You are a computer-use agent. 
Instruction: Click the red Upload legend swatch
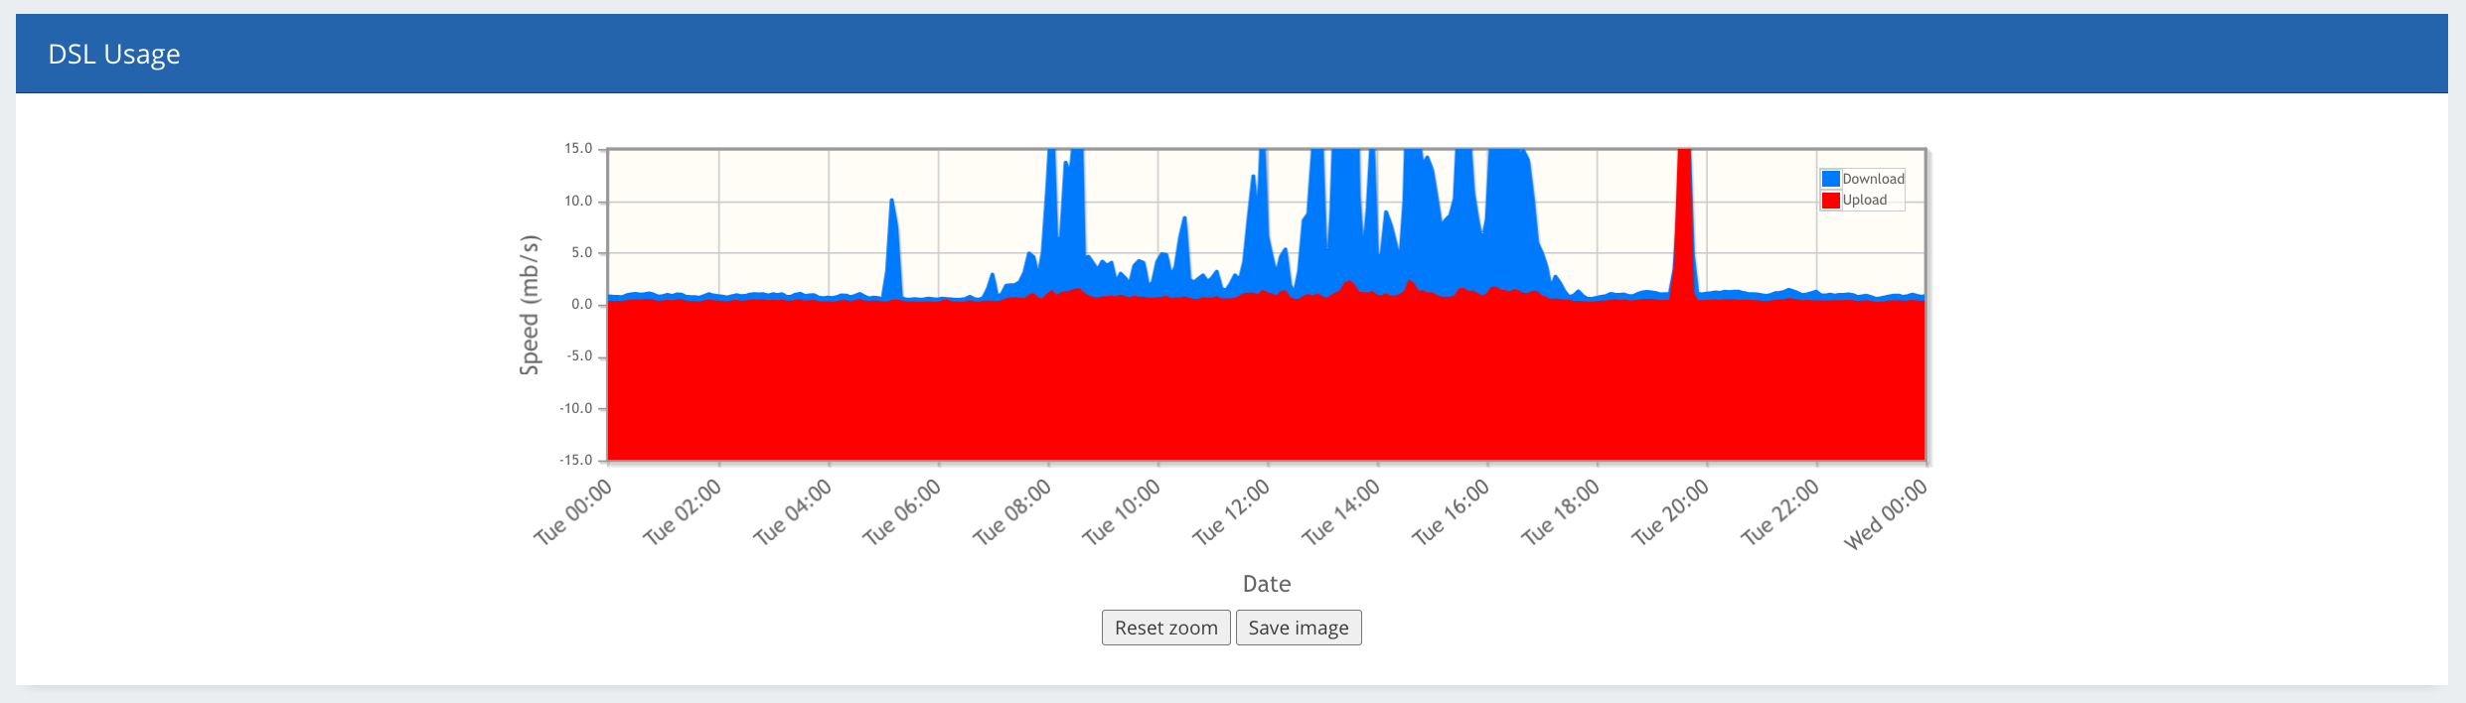tap(1831, 200)
